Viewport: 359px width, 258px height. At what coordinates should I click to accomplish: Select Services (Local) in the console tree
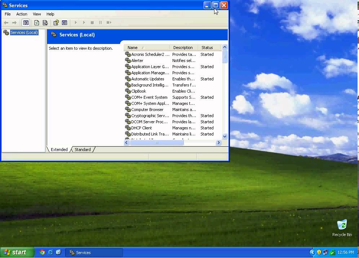click(x=24, y=32)
